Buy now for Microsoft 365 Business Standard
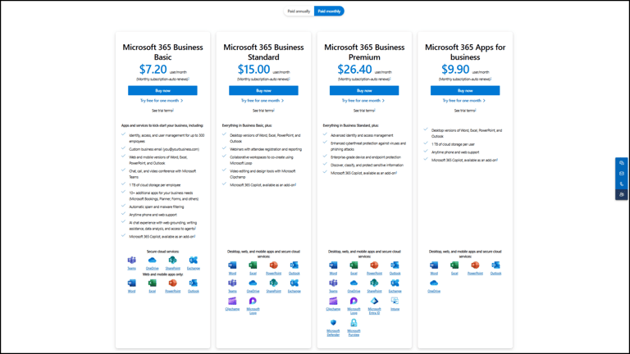Screen dimensions: 630x354 [263, 91]
